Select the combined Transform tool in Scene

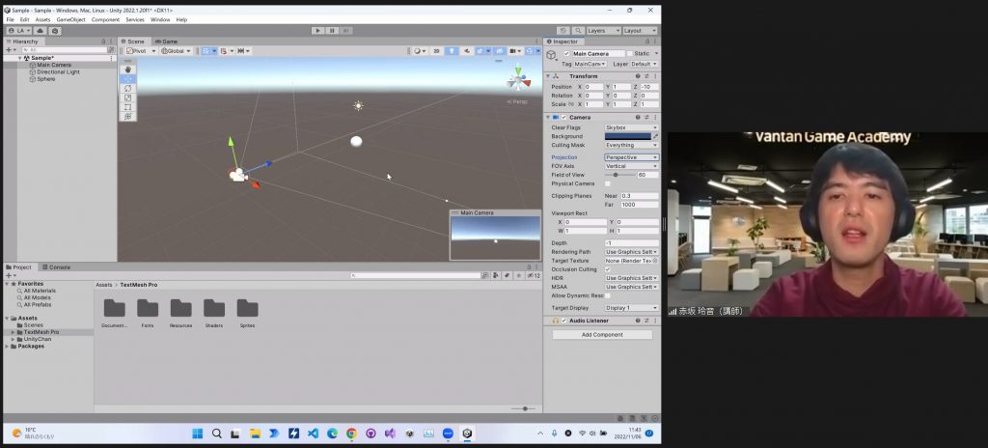click(x=128, y=117)
